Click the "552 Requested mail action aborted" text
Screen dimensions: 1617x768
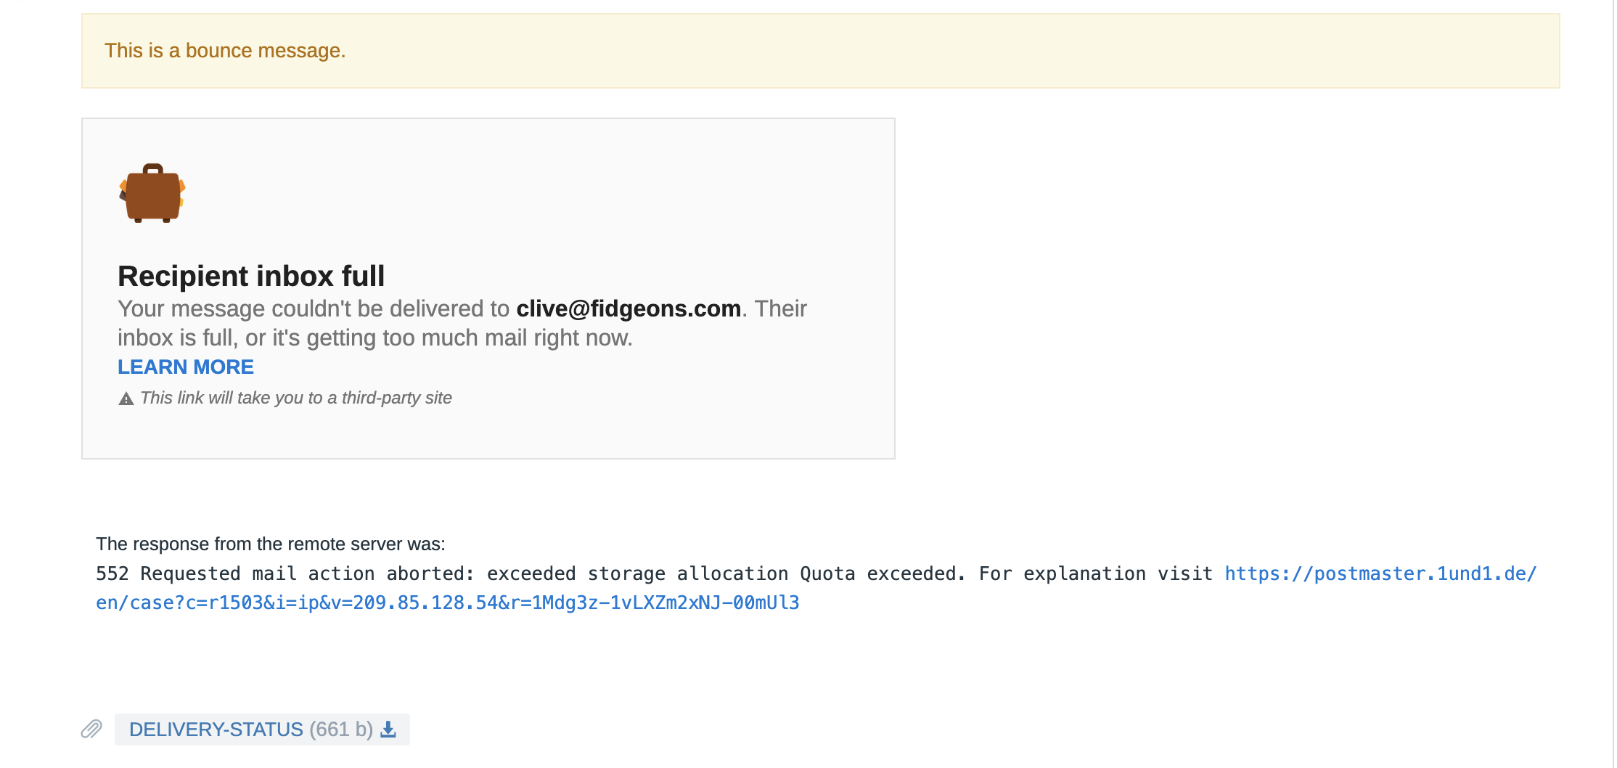(x=284, y=573)
